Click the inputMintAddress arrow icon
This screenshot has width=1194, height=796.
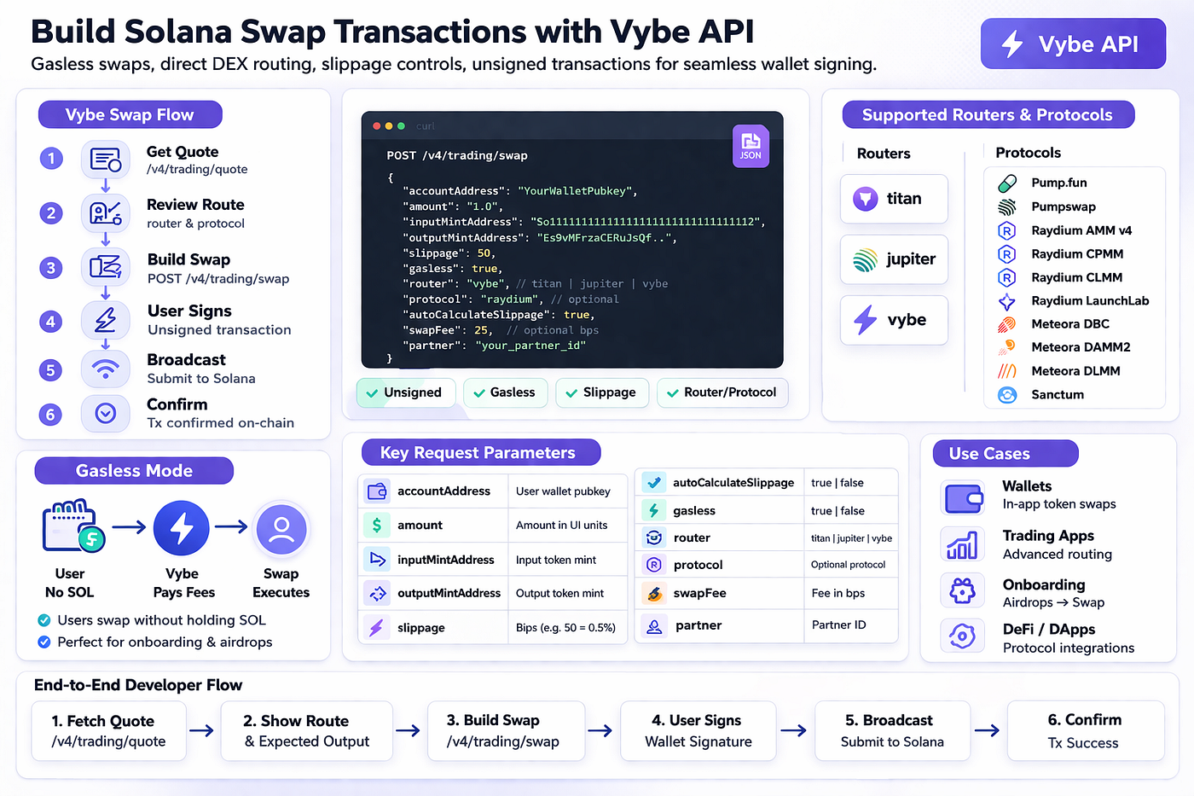tap(376, 560)
